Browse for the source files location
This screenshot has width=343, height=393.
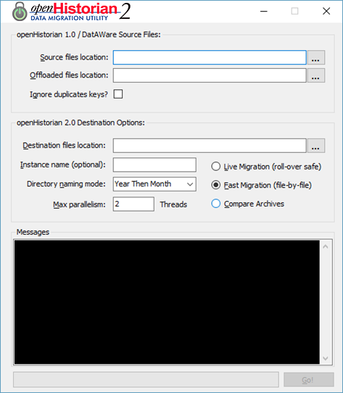pos(316,57)
